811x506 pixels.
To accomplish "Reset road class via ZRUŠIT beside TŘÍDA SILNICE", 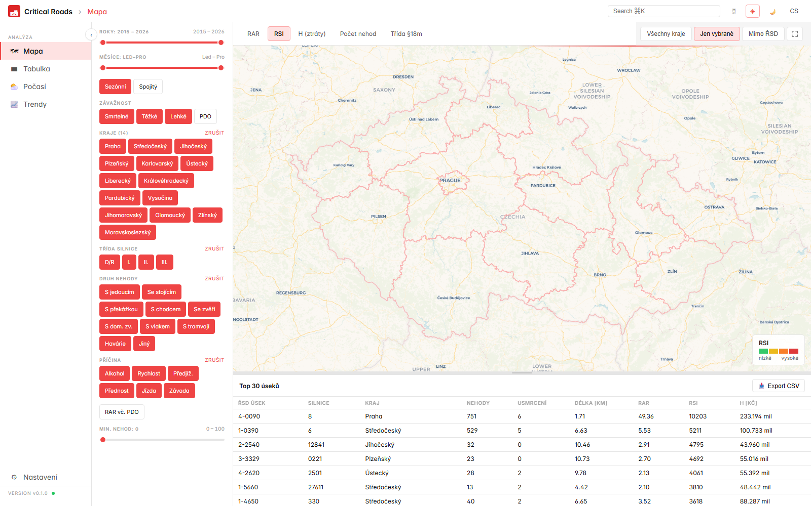I will [x=214, y=248].
